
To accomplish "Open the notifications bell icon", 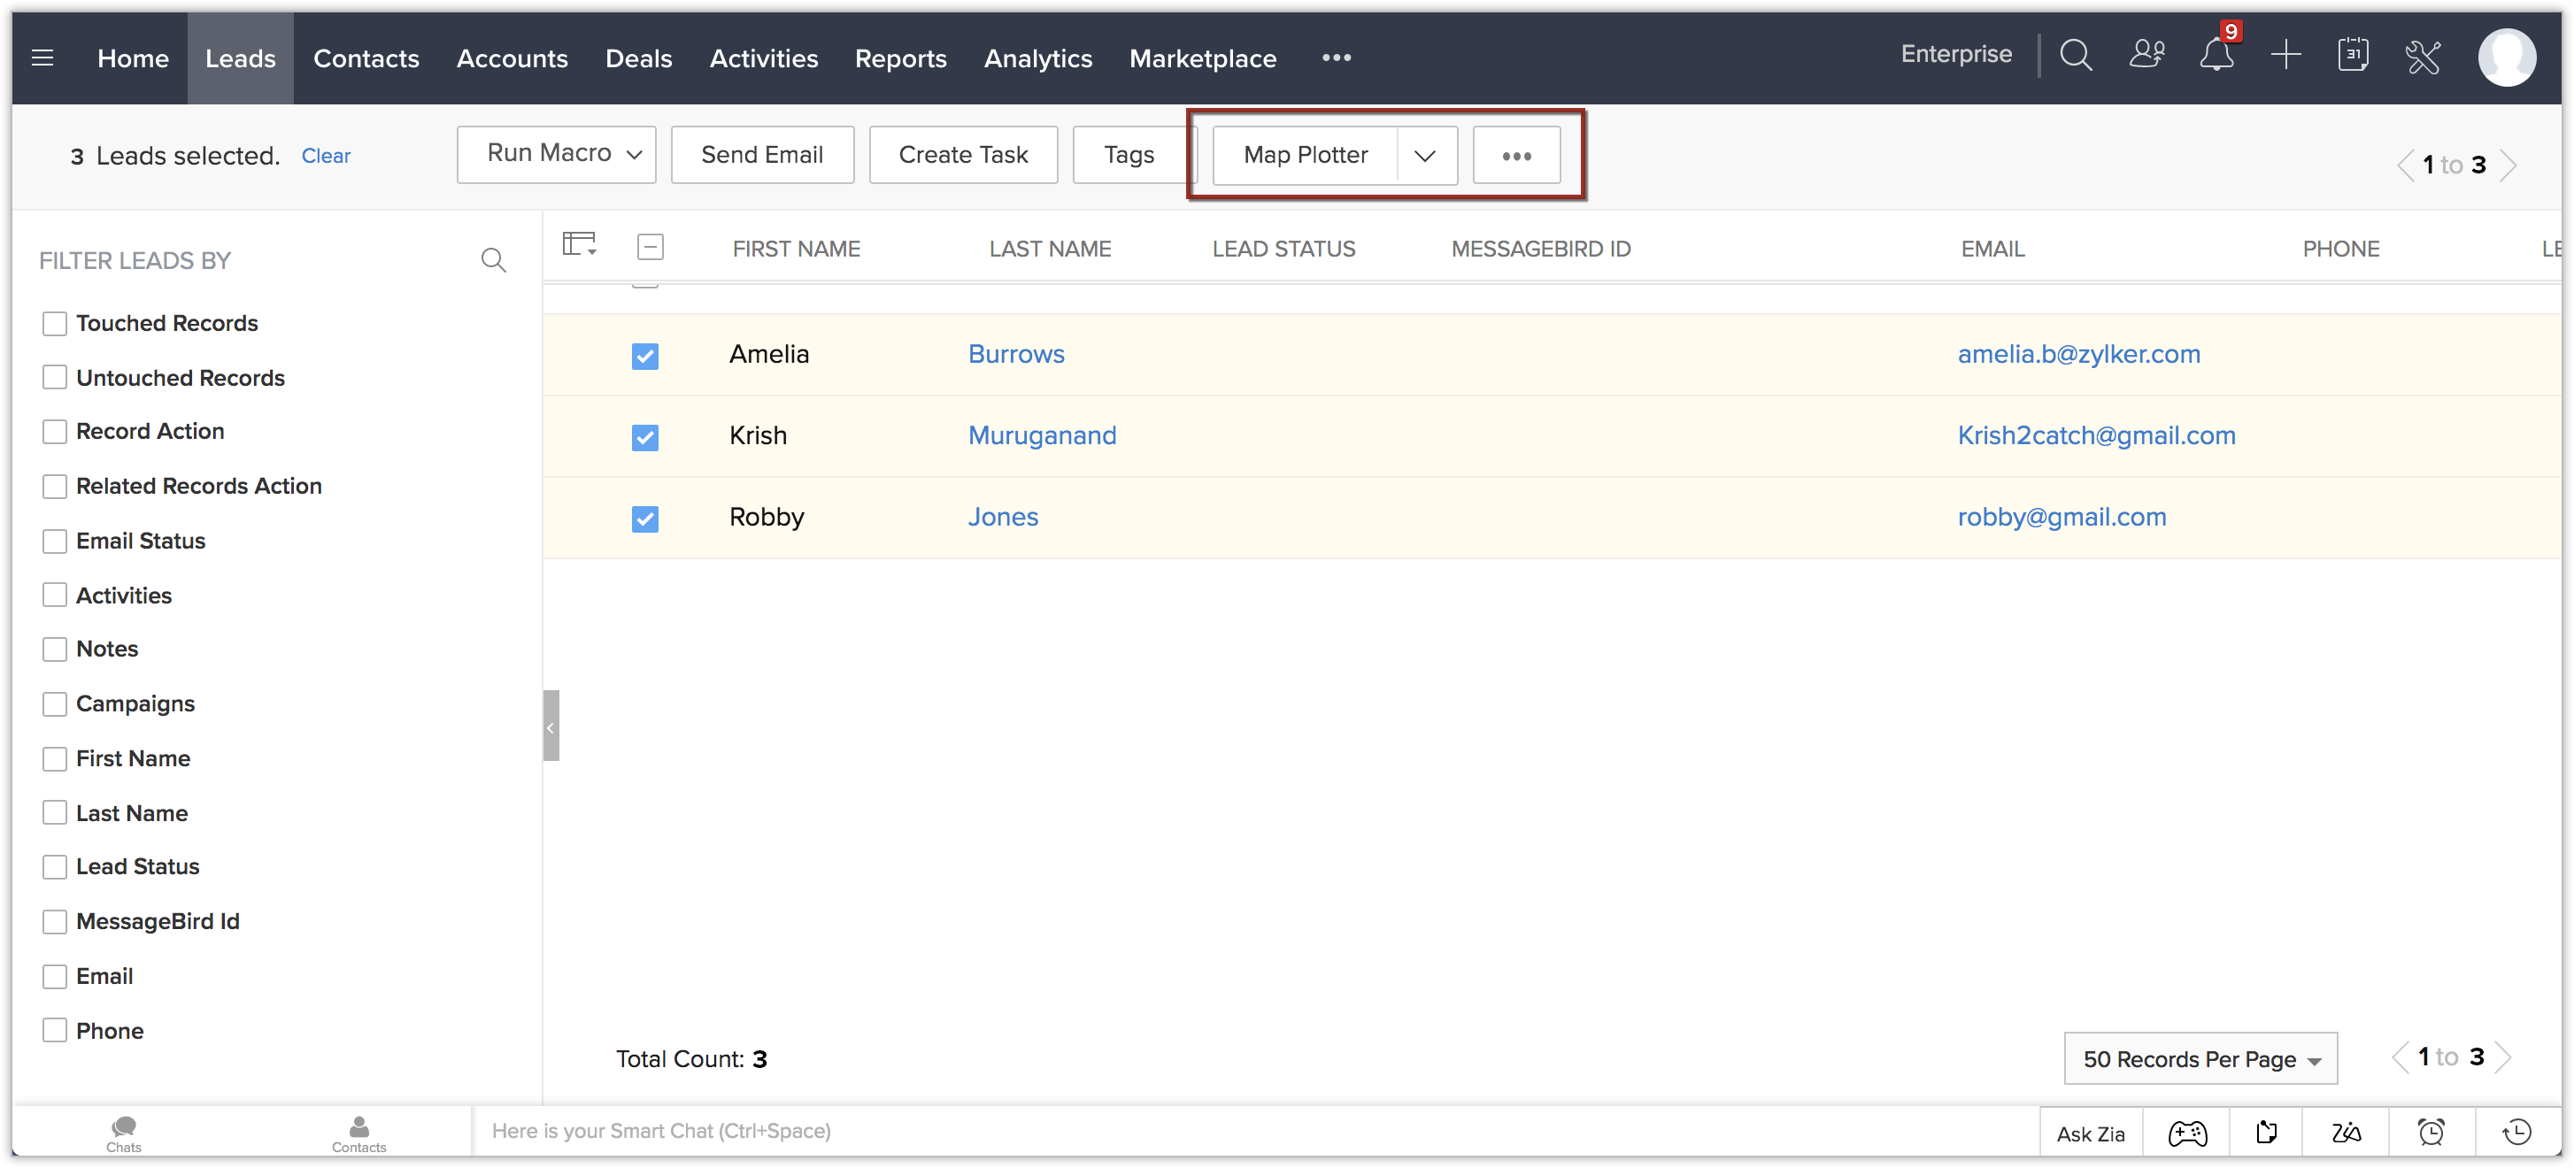I will [2216, 56].
